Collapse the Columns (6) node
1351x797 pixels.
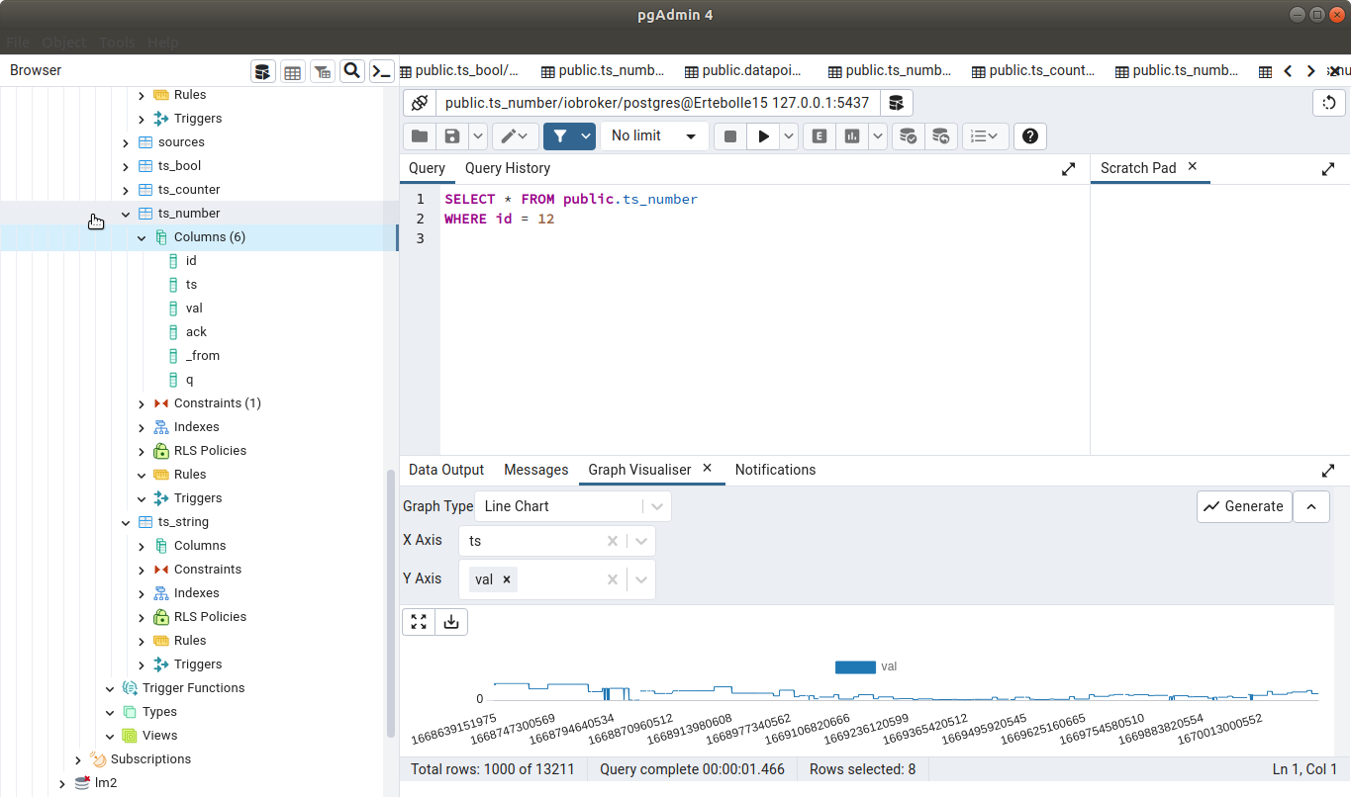142,237
